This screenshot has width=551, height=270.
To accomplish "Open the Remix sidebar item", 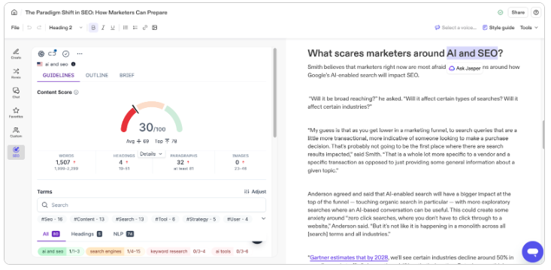I will [x=16, y=73].
